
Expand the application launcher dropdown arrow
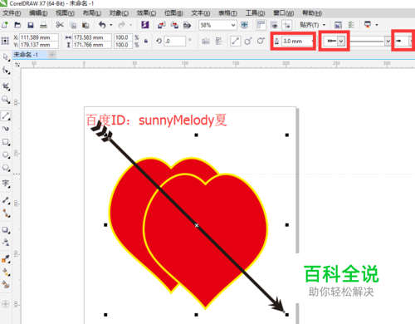(x=377, y=25)
